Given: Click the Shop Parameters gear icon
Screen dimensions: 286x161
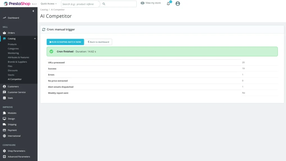Looking at the screenshot, I should (4, 151).
